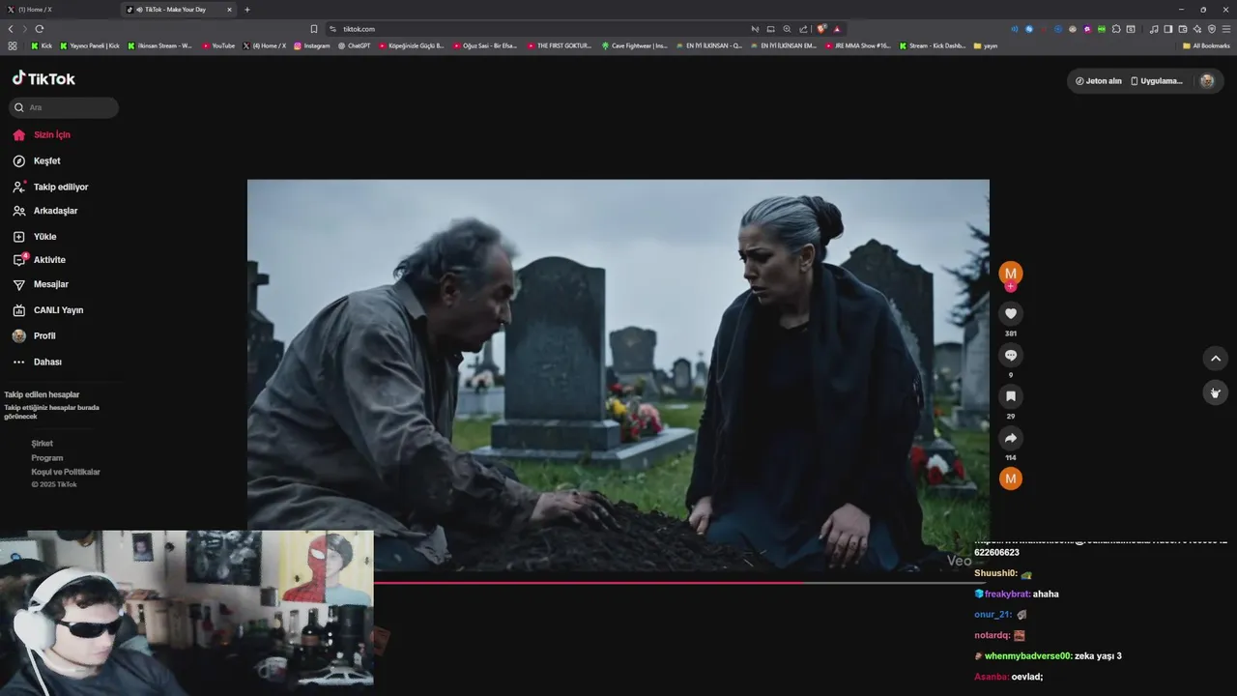Open the browser extensions puzzle icon
This screenshot has height=696, width=1237.
[x=1116, y=29]
